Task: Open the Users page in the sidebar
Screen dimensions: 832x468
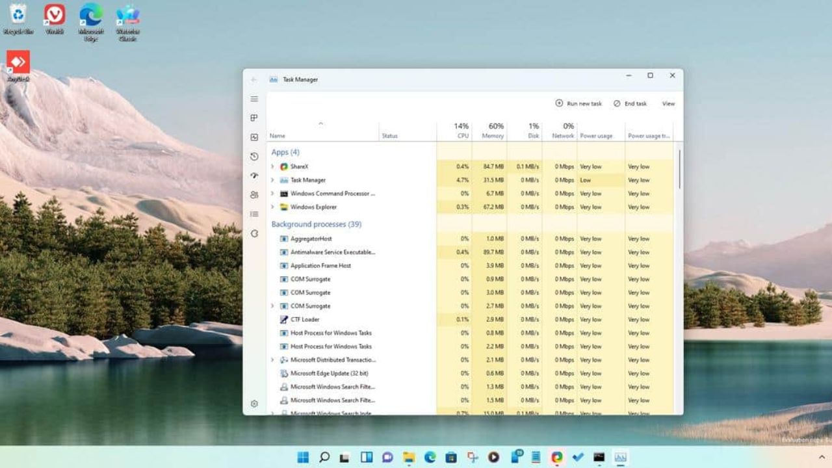Action: click(x=254, y=194)
